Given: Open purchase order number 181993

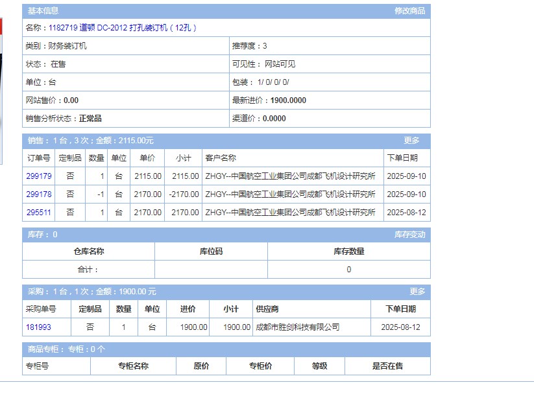Looking at the screenshot, I should click(x=38, y=327).
